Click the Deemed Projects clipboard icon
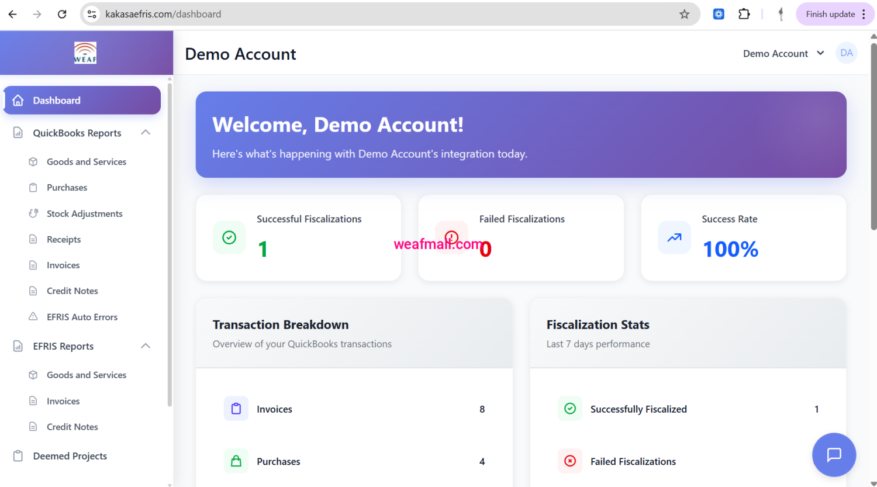 click(18, 455)
